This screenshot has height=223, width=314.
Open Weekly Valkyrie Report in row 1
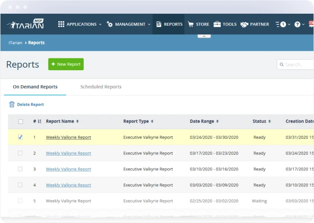tap(68, 137)
